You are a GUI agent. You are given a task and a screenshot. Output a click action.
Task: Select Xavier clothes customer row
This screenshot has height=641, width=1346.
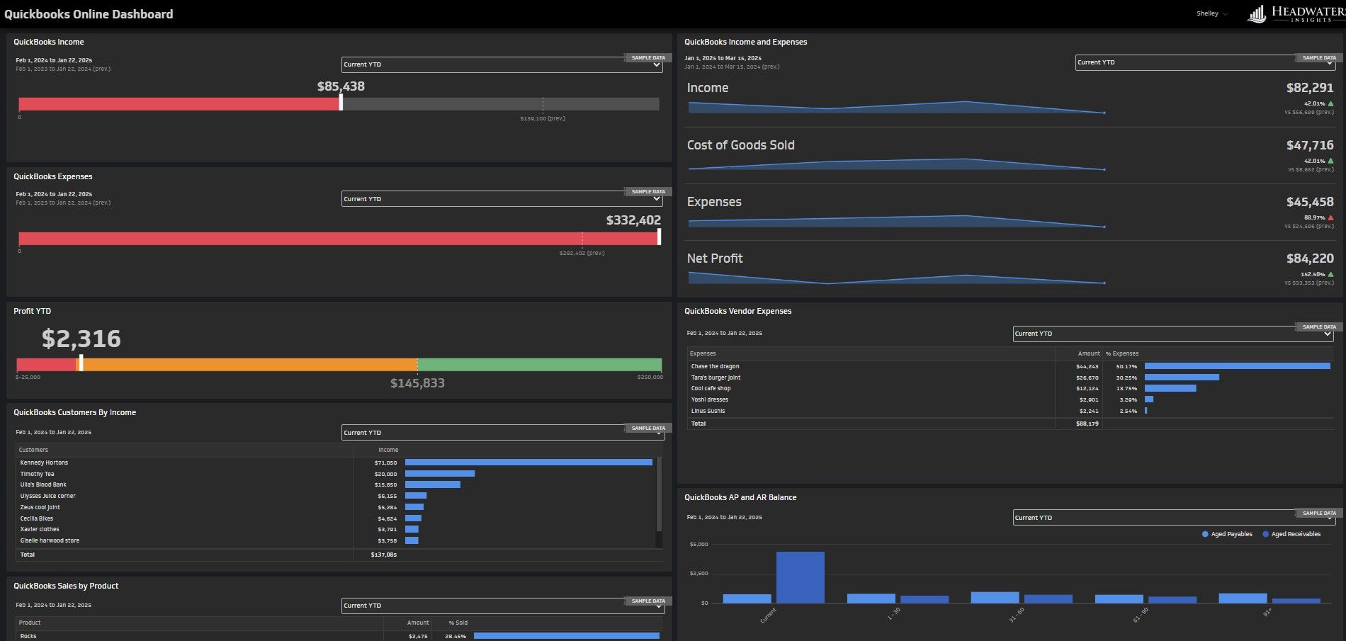tap(336, 529)
